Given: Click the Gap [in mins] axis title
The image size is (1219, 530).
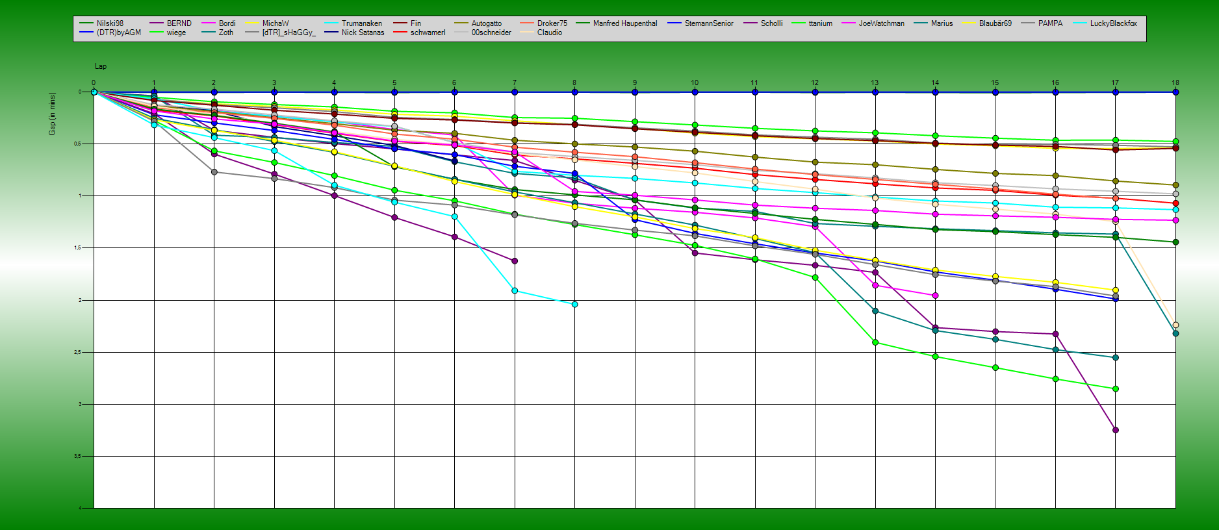Looking at the screenshot, I should click(x=52, y=114).
